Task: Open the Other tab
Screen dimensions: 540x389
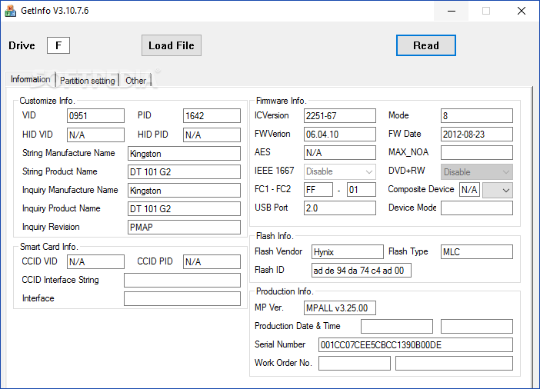Action: click(x=135, y=81)
